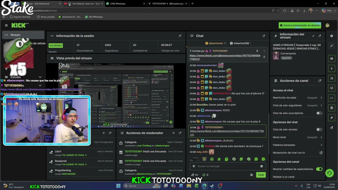Image resolution: width=338 pixels, height=190 pixels.
Task: Open the pinned message options menu
Action: point(264,51)
